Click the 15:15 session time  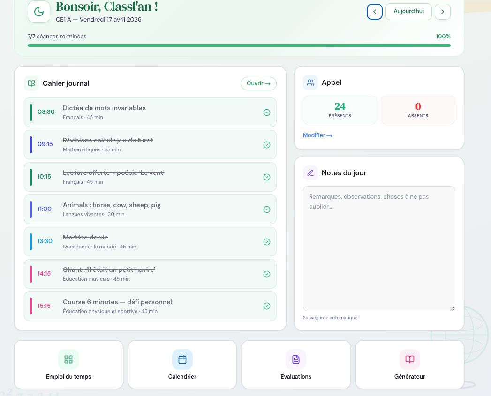point(44,306)
